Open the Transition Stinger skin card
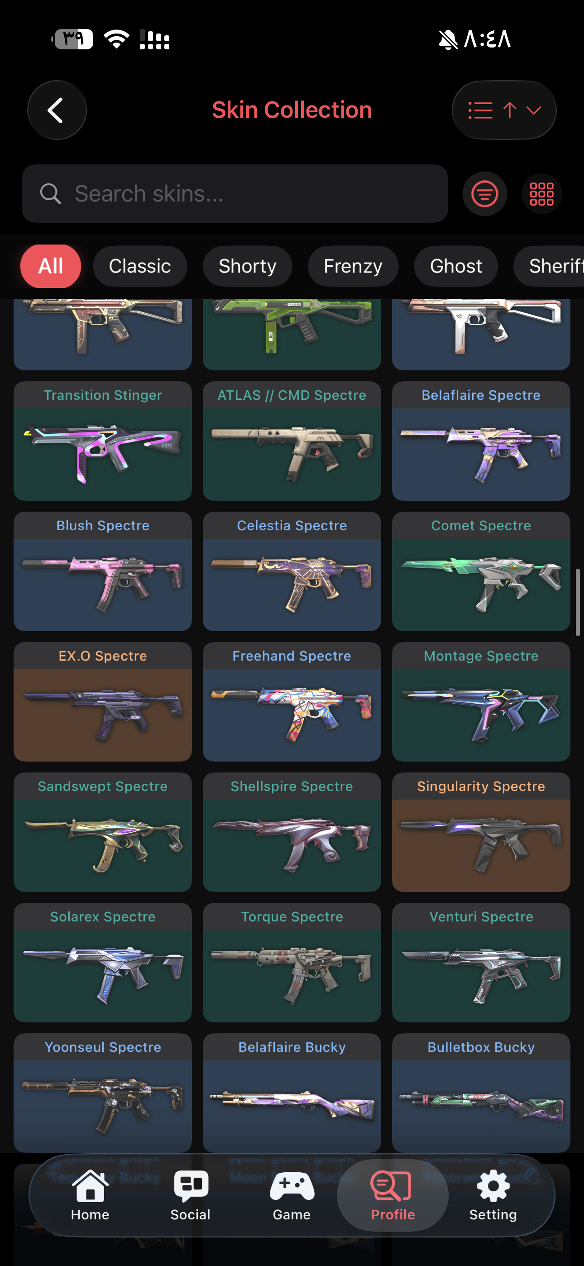The image size is (584, 1266). [x=103, y=441]
